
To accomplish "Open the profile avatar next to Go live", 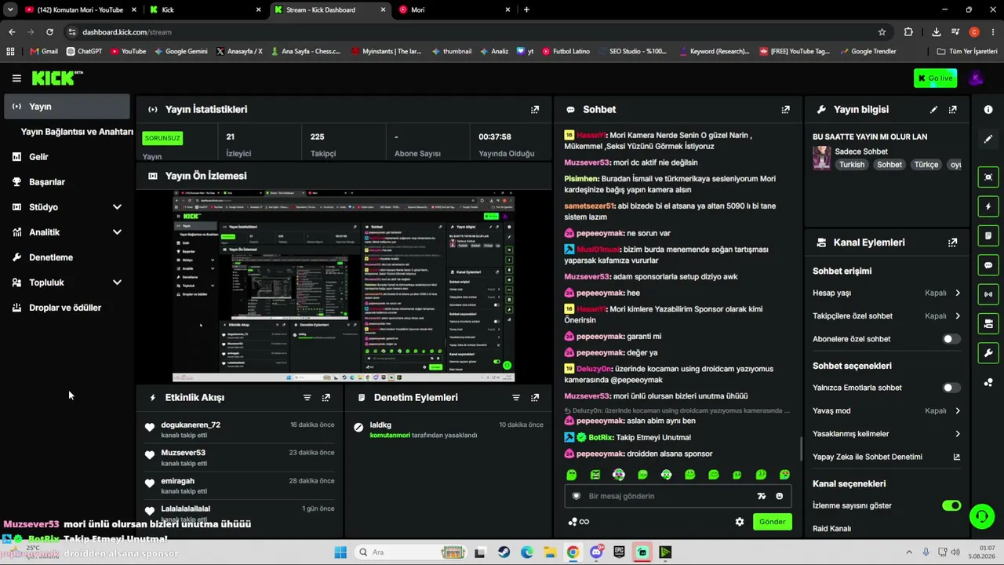I will [976, 78].
